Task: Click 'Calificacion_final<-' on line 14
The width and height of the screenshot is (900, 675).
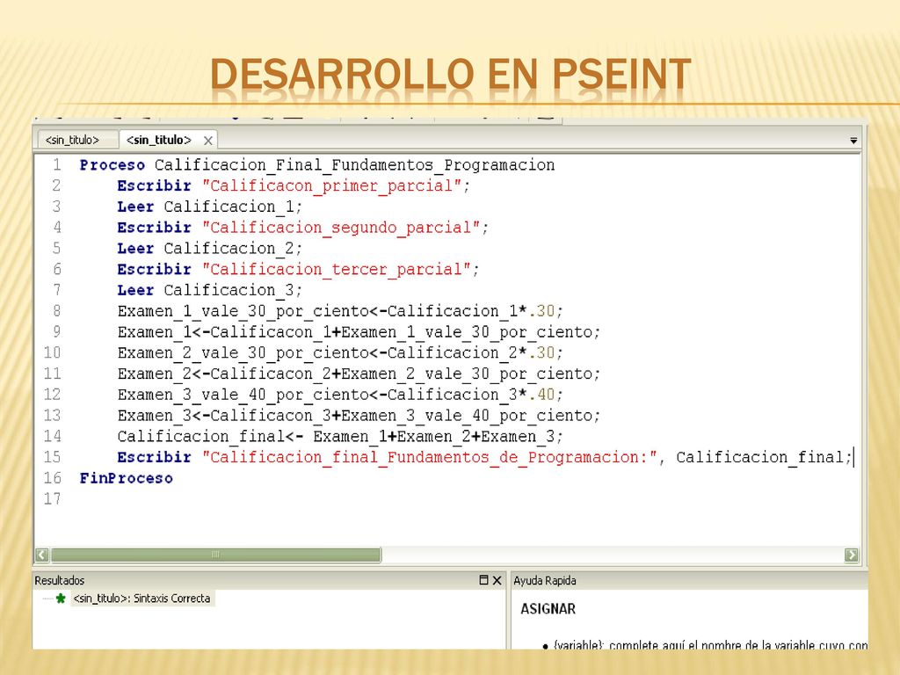Action: [x=210, y=437]
